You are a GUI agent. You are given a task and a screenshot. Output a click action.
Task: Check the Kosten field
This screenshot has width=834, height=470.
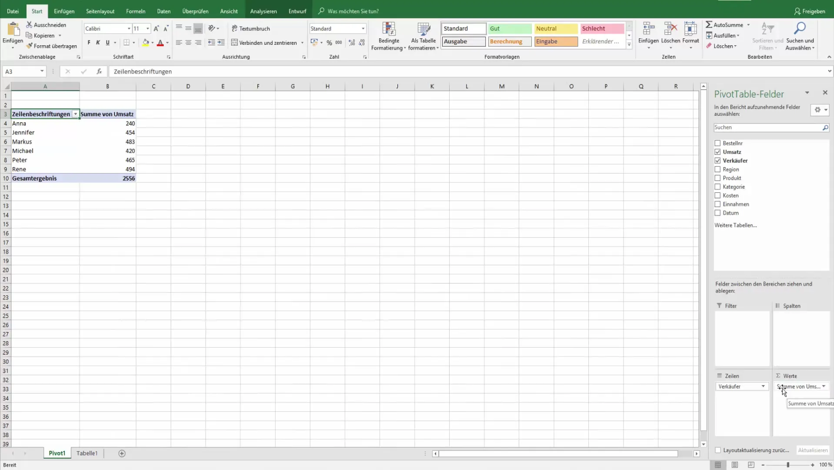[x=717, y=195]
